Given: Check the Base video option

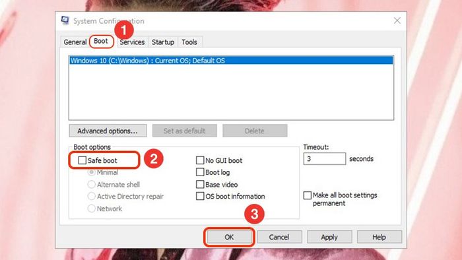Looking at the screenshot, I should (x=200, y=184).
